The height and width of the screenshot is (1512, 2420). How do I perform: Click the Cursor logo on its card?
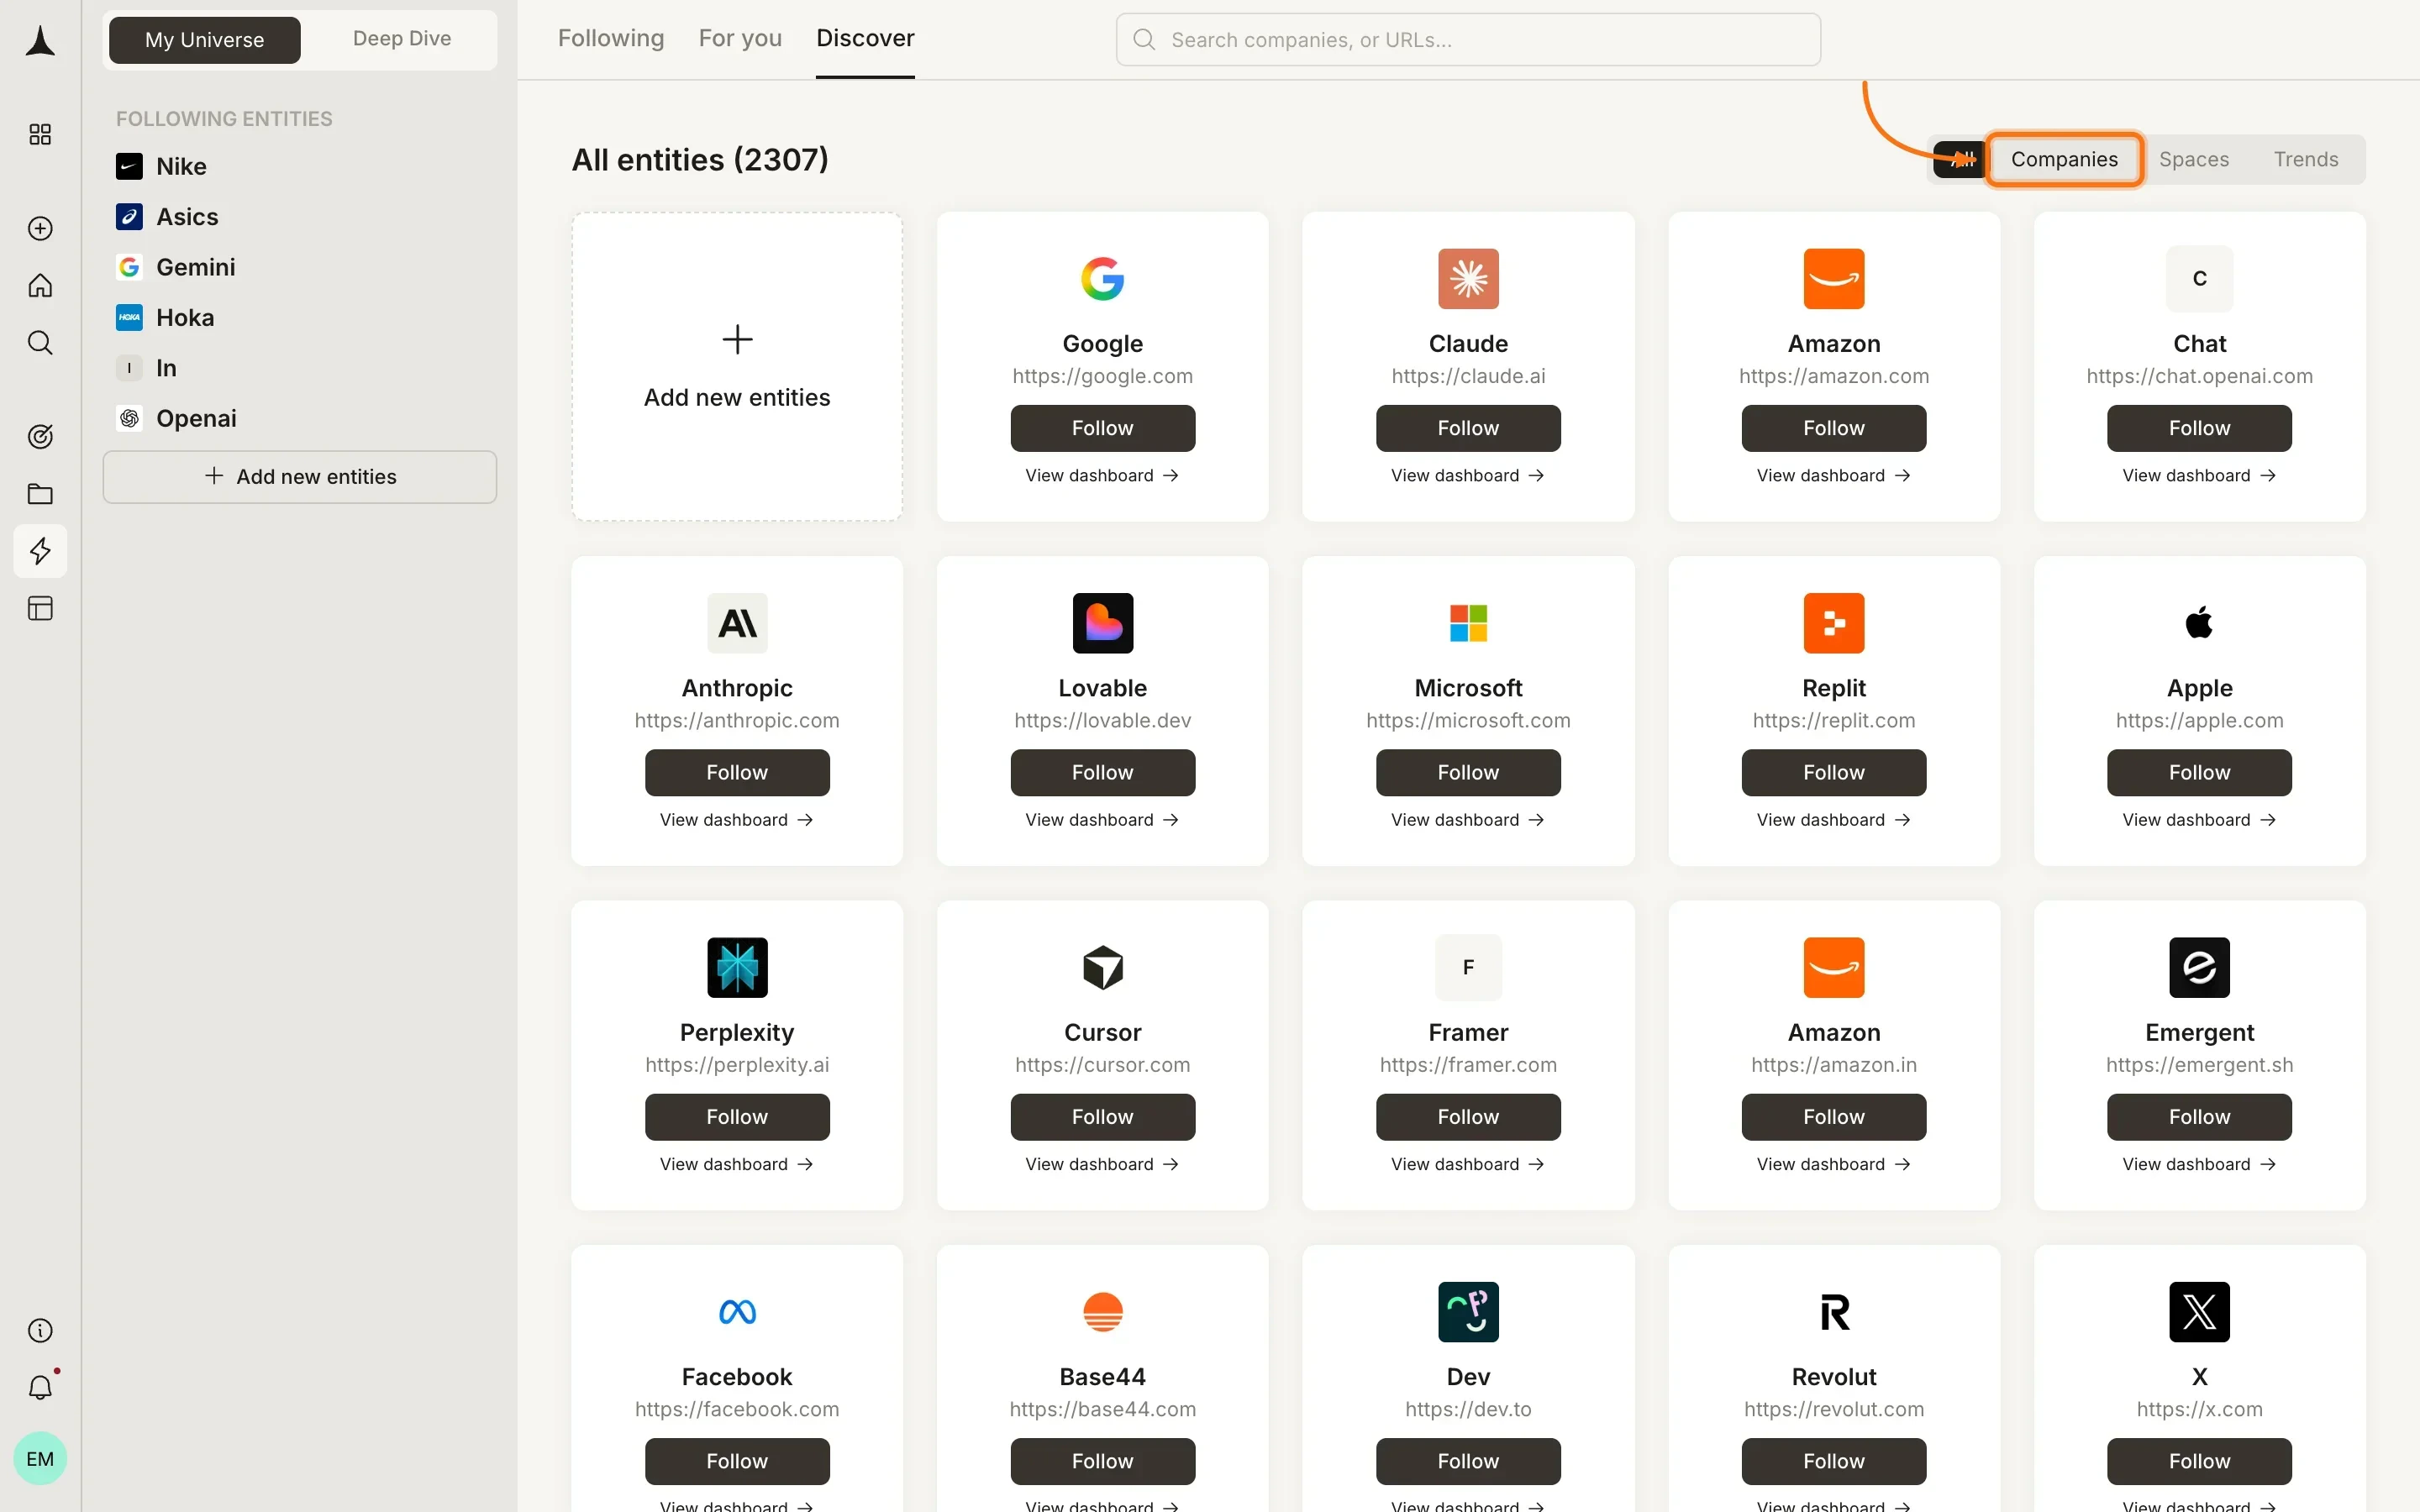(x=1102, y=968)
